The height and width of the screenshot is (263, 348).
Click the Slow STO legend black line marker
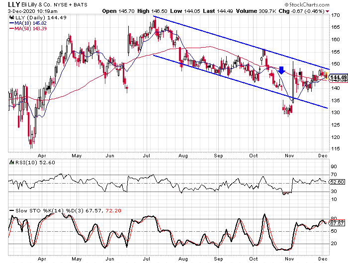(11, 210)
